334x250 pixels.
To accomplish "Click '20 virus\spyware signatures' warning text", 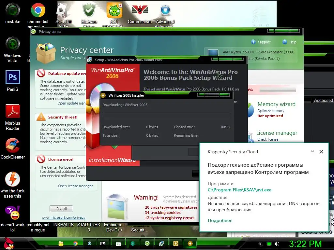I will [x=171, y=207].
